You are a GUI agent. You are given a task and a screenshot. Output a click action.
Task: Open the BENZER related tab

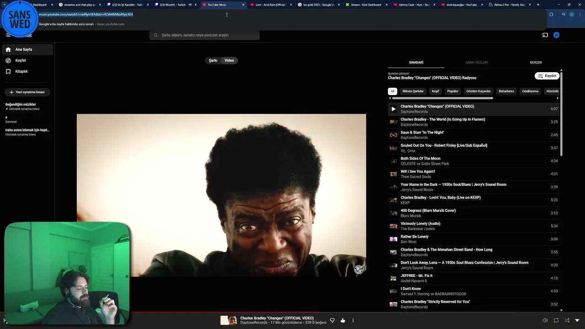click(536, 63)
